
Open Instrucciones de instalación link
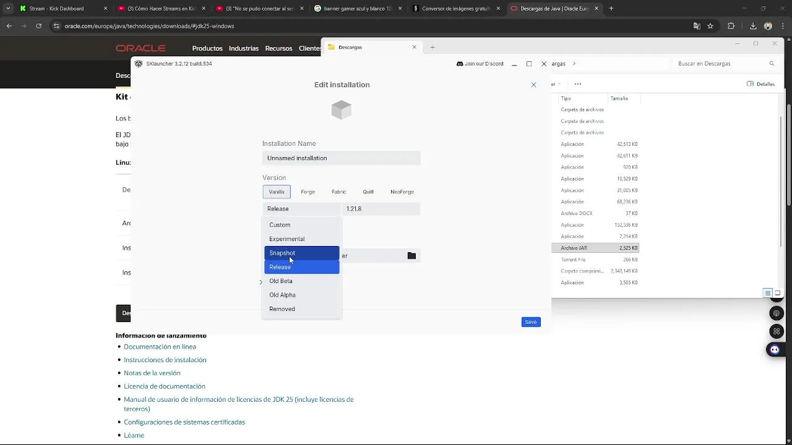coord(165,360)
